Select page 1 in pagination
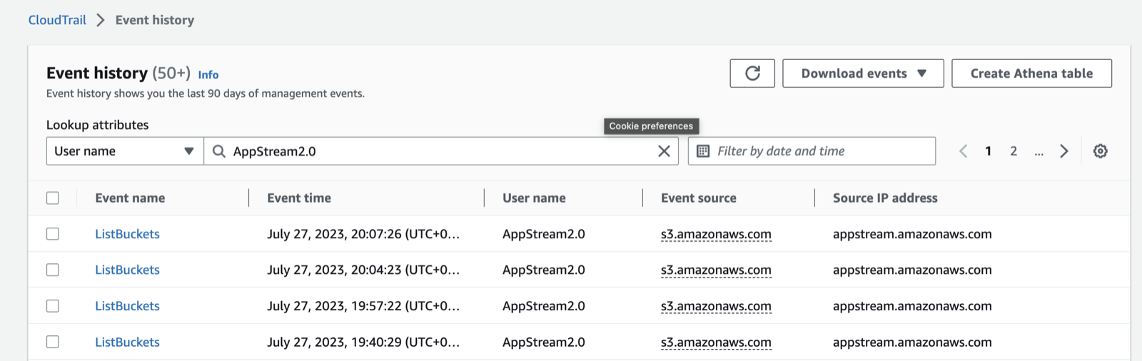The image size is (1142, 361). coord(989,151)
